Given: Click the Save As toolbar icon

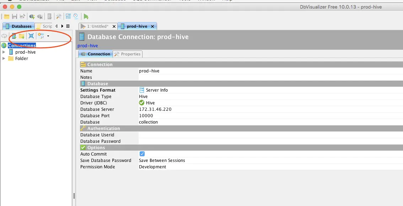Looking at the screenshot, I should [23, 17].
